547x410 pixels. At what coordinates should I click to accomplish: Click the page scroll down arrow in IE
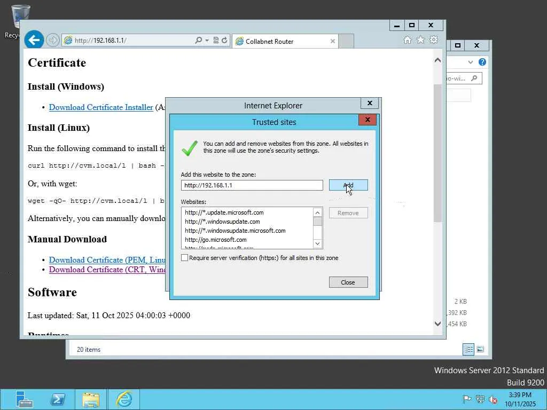[437, 324]
